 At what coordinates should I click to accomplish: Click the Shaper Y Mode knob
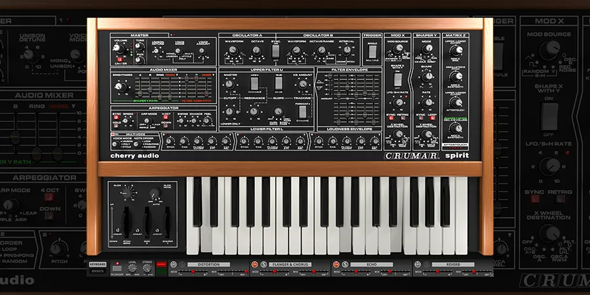(427, 49)
